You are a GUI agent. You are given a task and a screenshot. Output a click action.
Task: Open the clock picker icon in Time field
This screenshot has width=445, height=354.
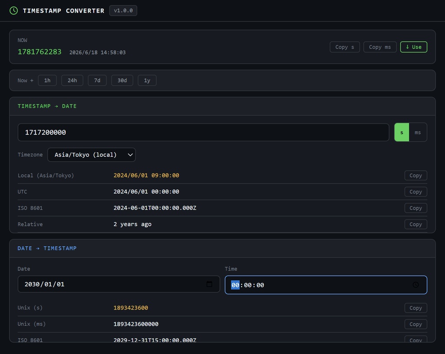coord(415,285)
